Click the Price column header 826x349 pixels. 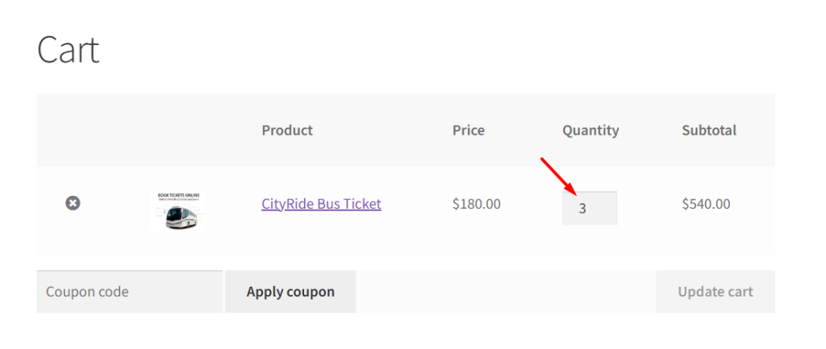coord(469,130)
